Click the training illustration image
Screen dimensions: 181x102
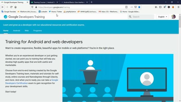pos(118,78)
